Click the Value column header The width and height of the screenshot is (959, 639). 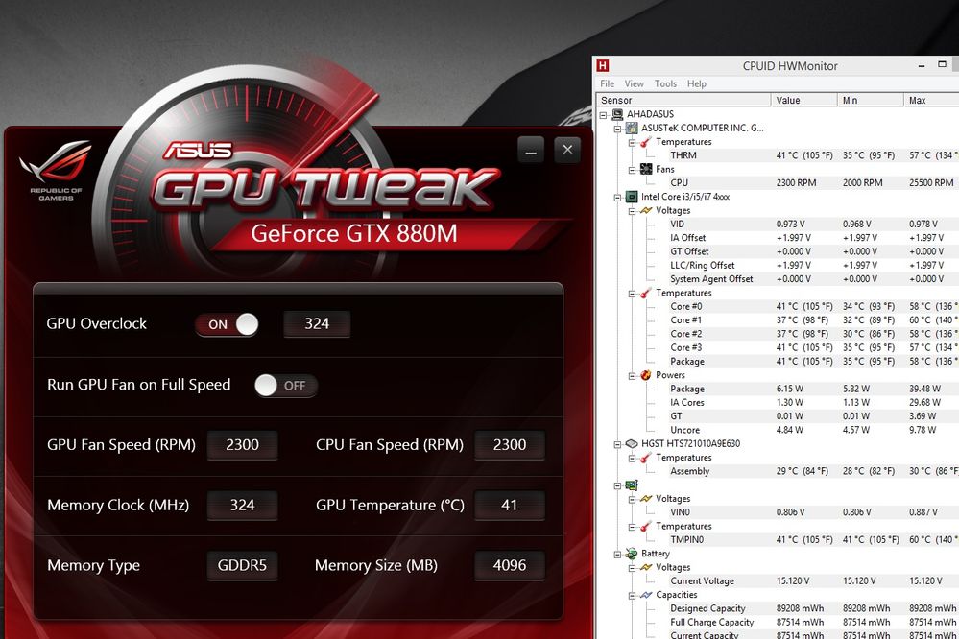804,100
